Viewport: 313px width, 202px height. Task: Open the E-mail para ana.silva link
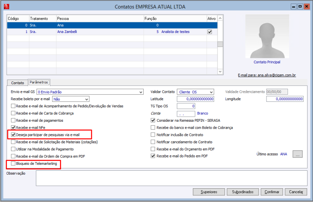tap(267, 75)
